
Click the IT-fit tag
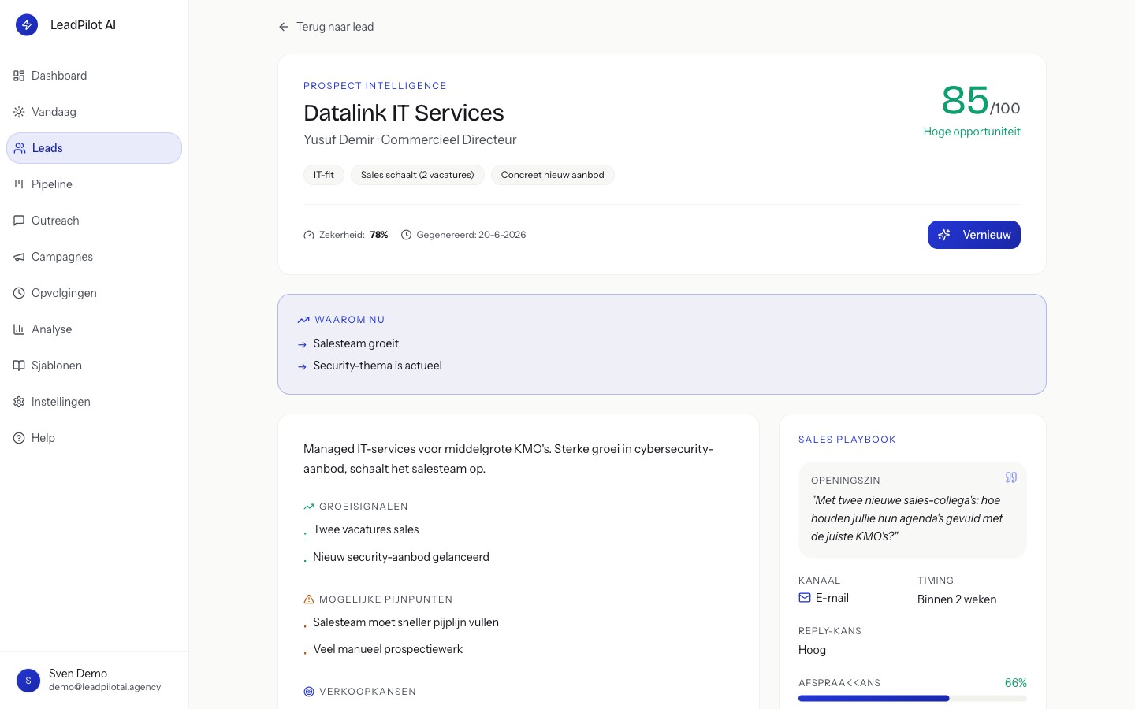[324, 175]
